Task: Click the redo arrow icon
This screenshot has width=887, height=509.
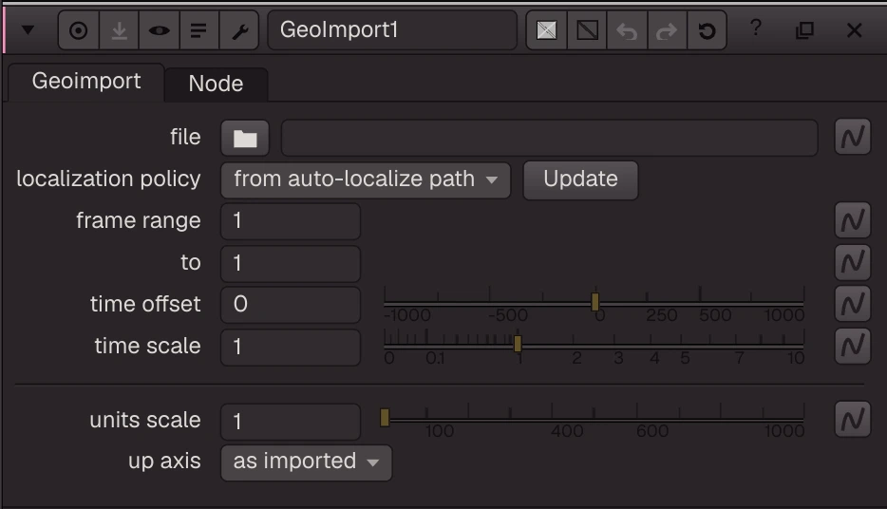Action: (x=667, y=30)
